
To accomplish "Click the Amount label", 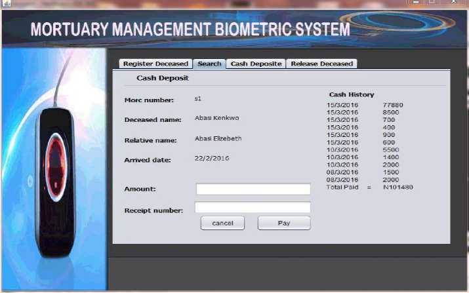I will (x=140, y=189).
